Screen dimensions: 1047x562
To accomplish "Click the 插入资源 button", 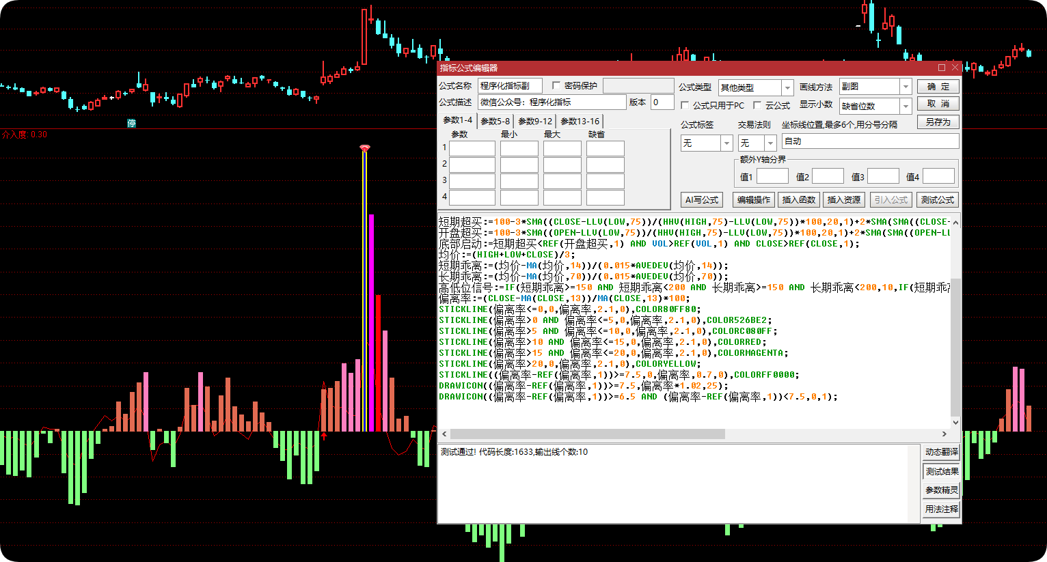I will click(x=844, y=200).
